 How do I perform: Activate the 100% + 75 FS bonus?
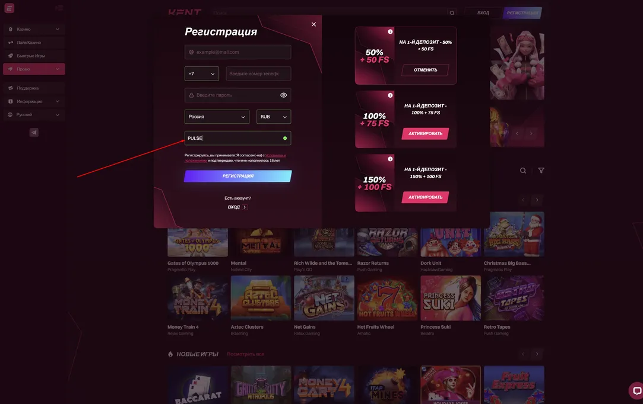click(425, 133)
